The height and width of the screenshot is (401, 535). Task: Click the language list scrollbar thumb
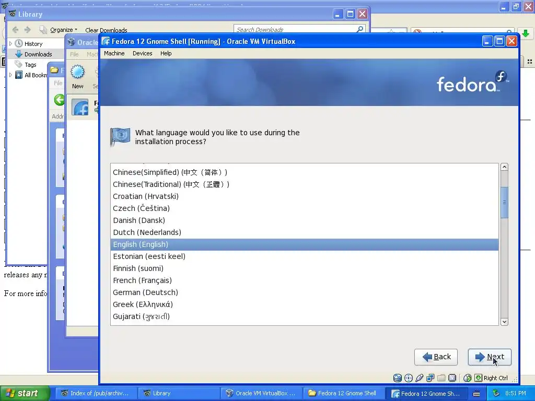tap(504, 203)
